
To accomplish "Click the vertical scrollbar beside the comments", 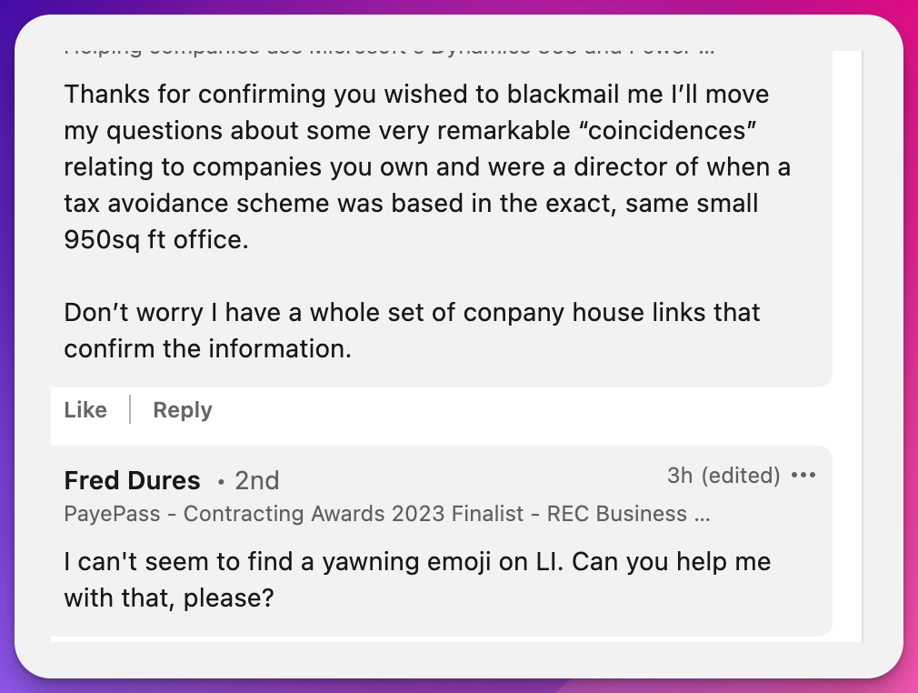I will [862, 346].
